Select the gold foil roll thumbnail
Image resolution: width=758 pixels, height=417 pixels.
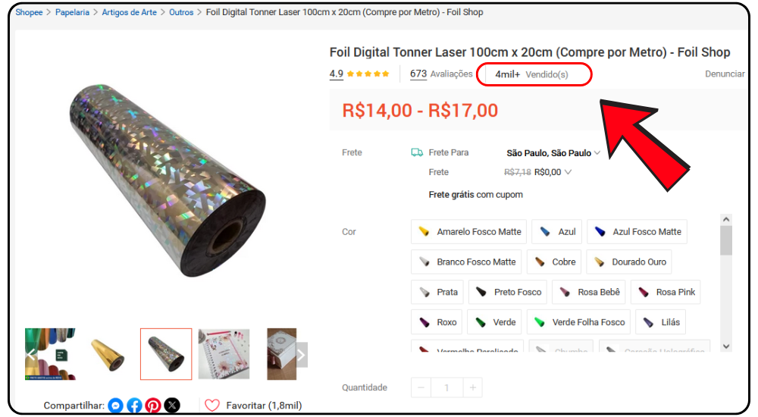[108, 354]
